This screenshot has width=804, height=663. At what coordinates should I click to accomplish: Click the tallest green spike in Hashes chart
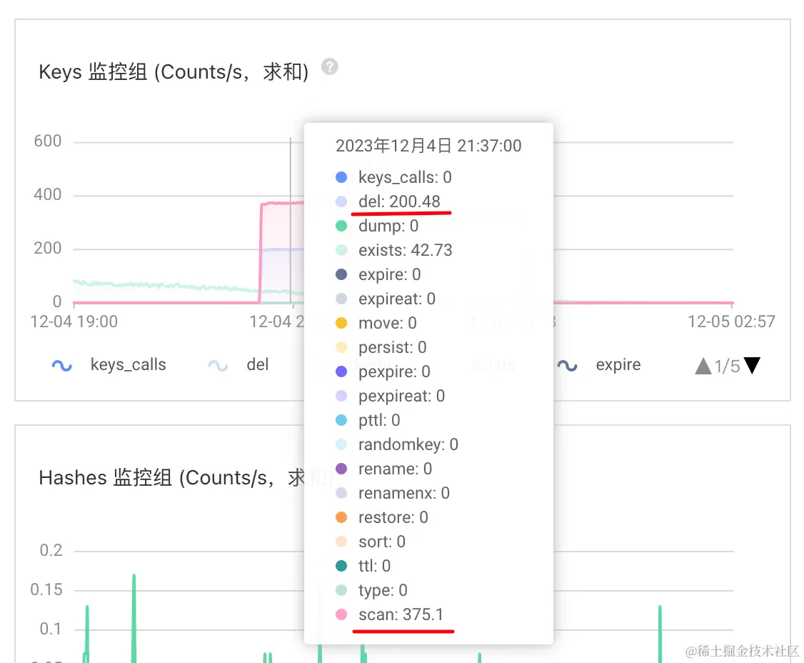pos(134,618)
